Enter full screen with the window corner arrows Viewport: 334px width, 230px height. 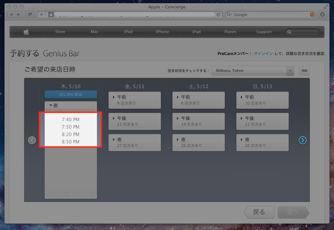click(325, 7)
